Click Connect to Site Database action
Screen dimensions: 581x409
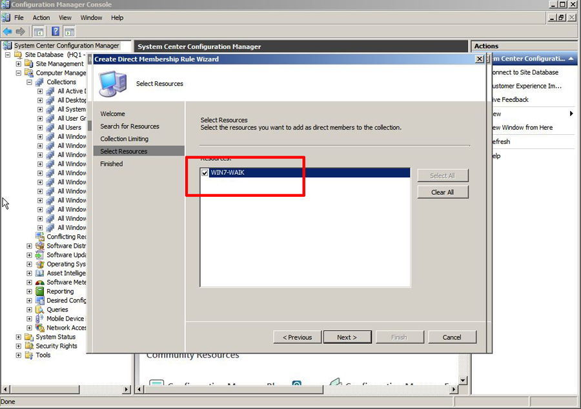click(x=525, y=72)
